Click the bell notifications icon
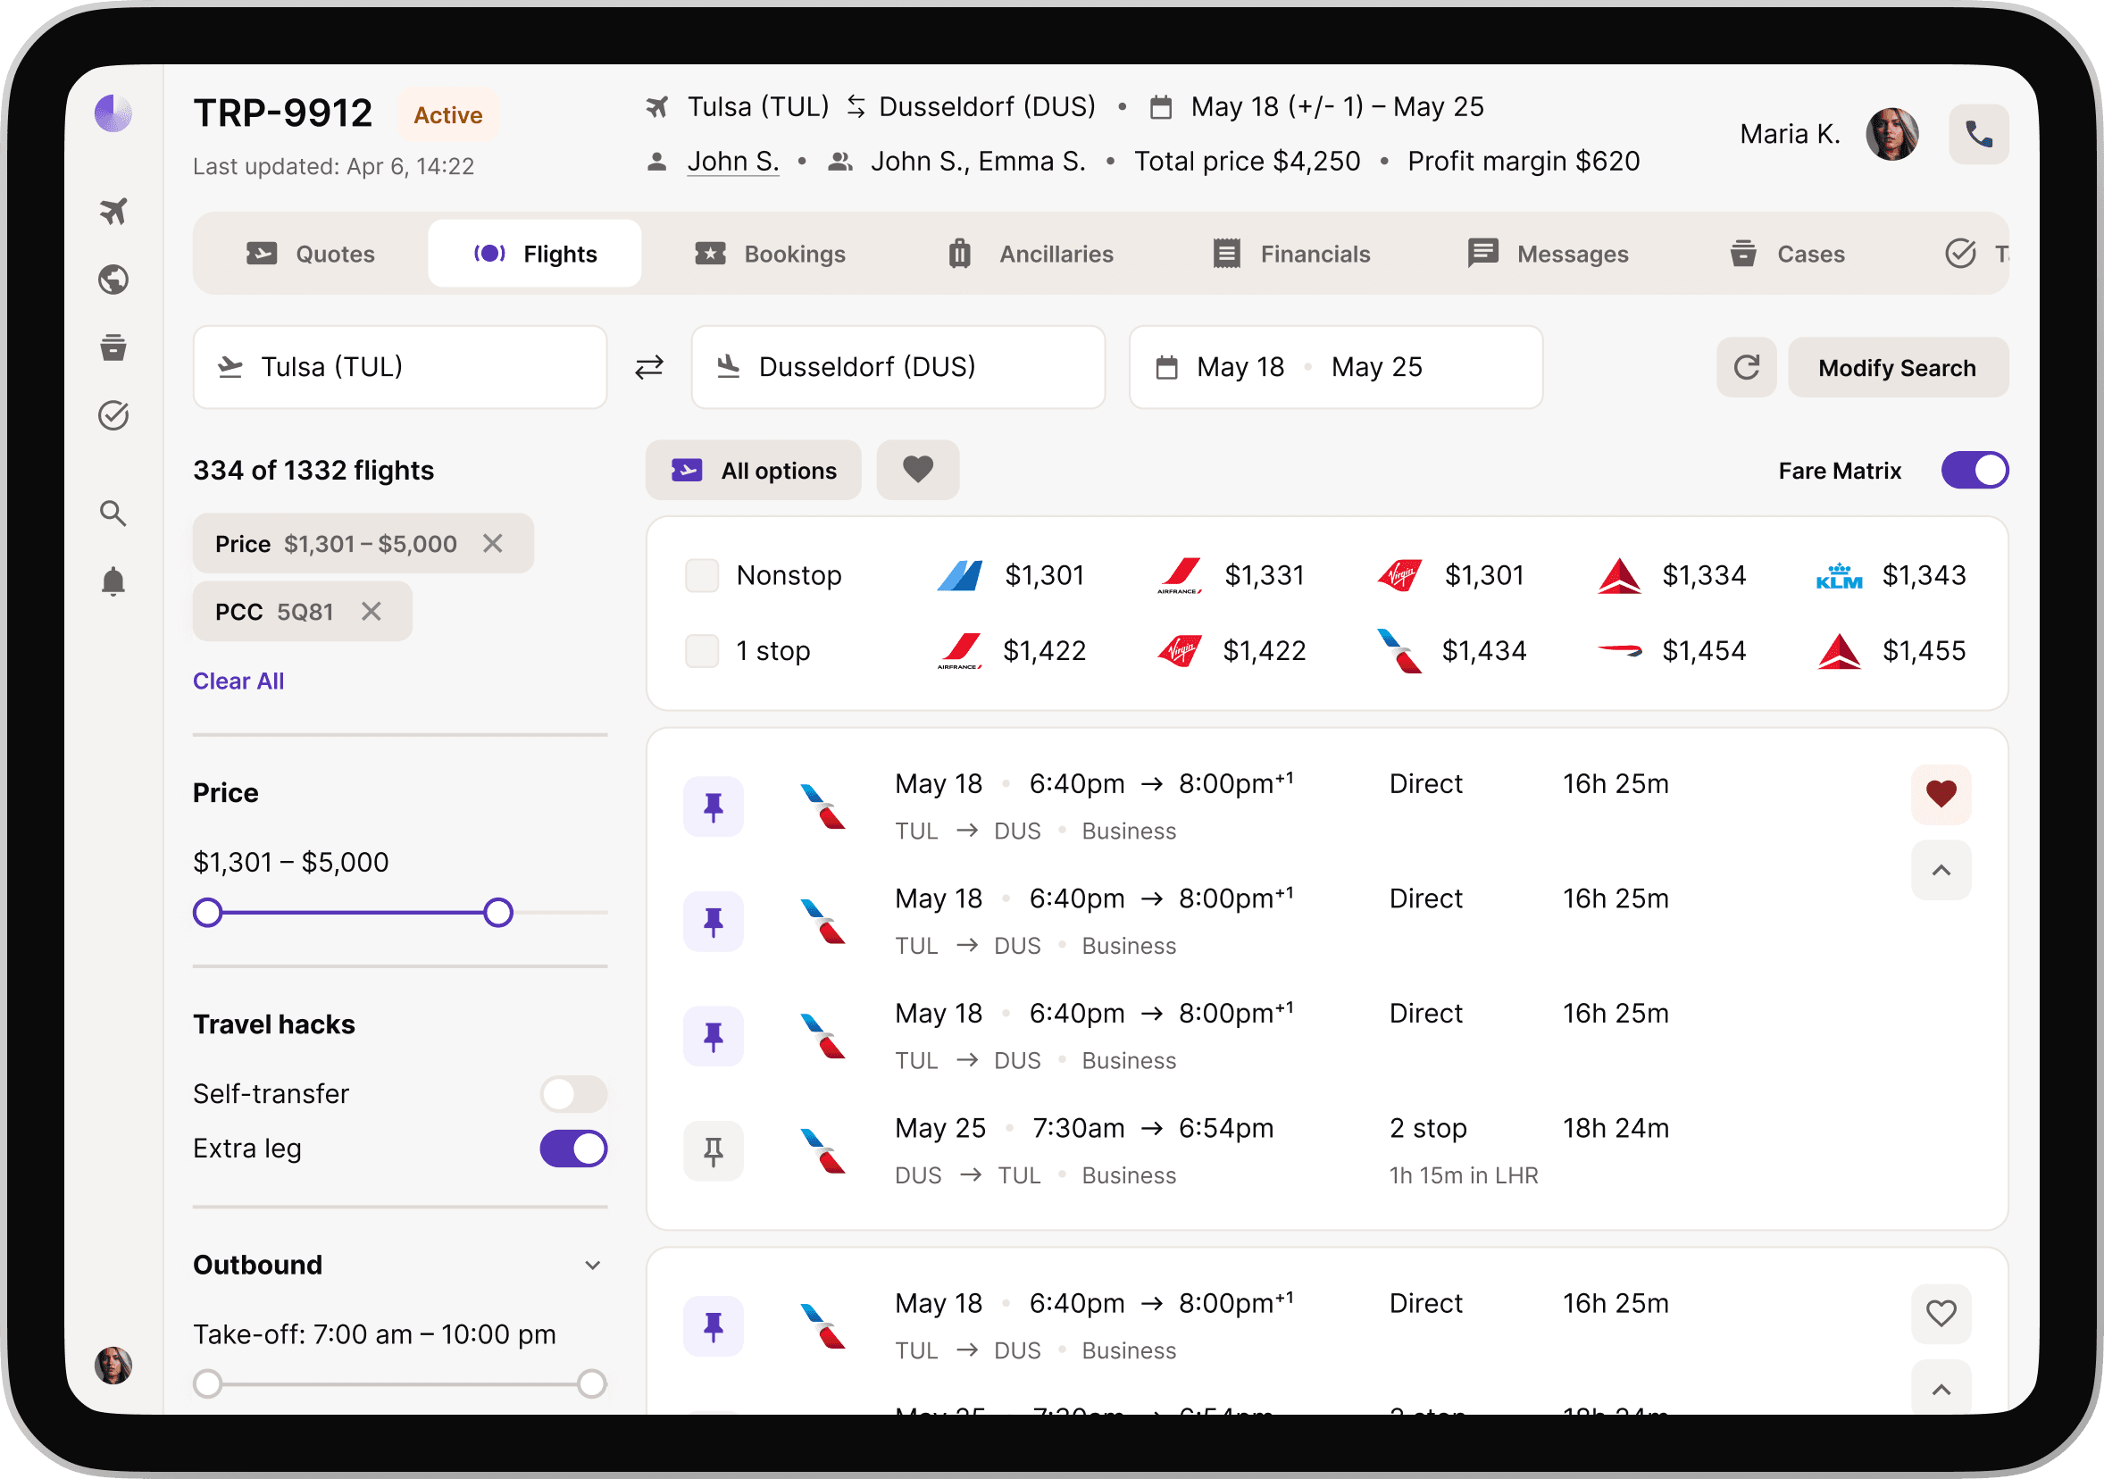This screenshot has width=2104, height=1479. pyautogui.click(x=113, y=582)
